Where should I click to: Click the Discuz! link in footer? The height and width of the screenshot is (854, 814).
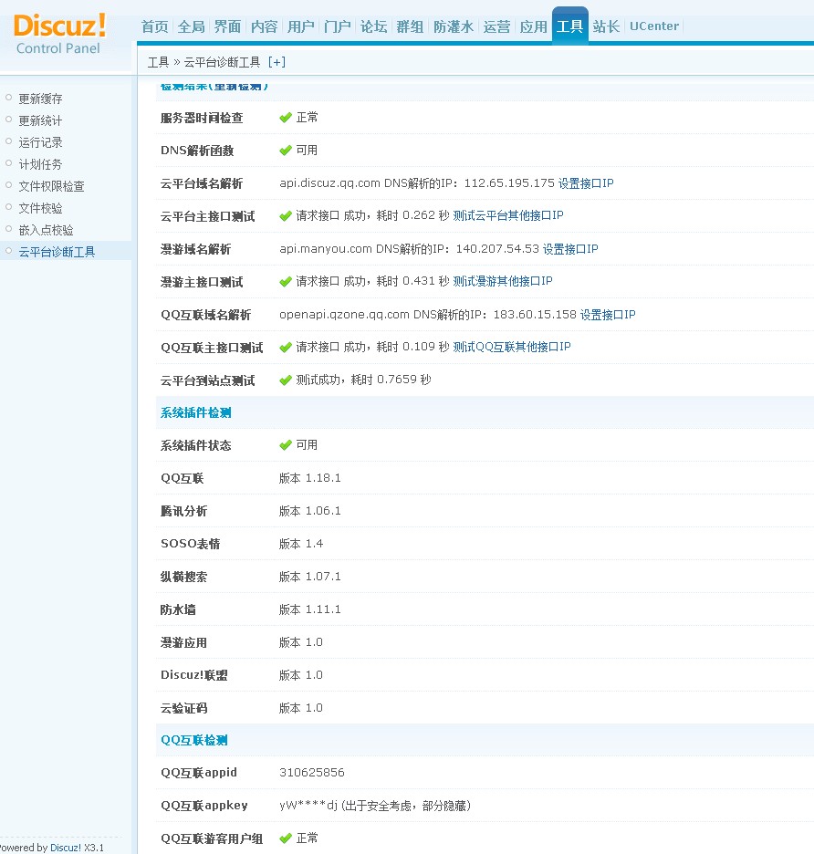click(66, 848)
